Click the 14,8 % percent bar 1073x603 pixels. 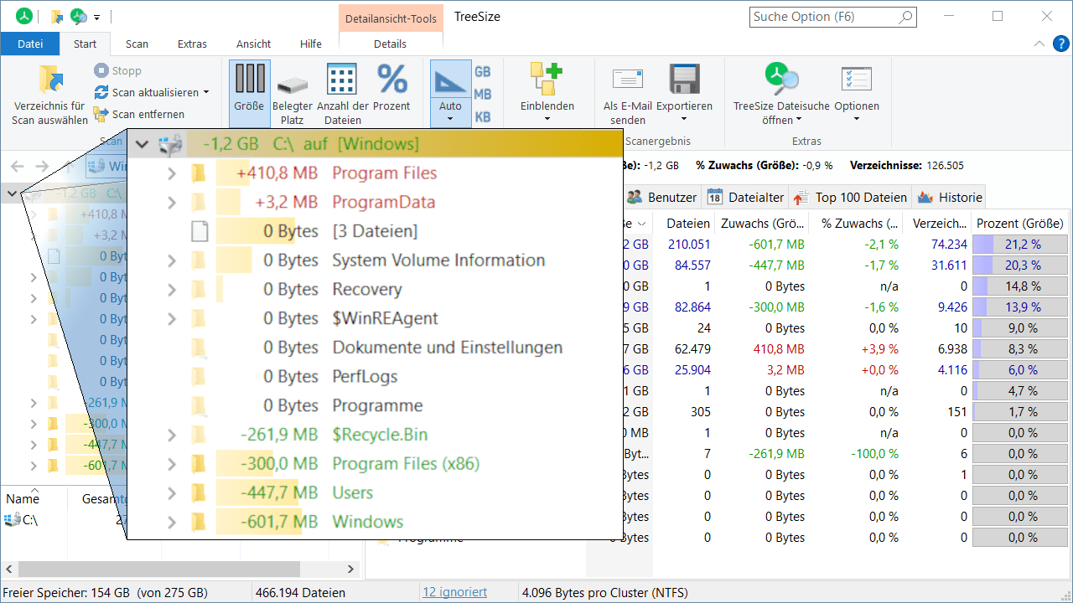(x=1020, y=286)
